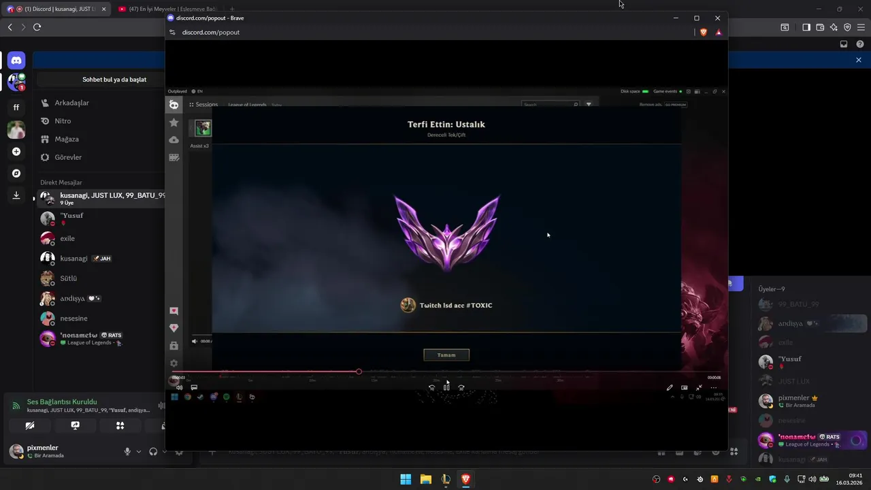Open direct message with andişya
871x490 pixels.
(x=101, y=299)
